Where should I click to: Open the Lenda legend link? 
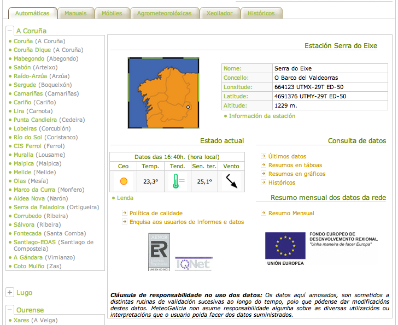[x=125, y=198]
